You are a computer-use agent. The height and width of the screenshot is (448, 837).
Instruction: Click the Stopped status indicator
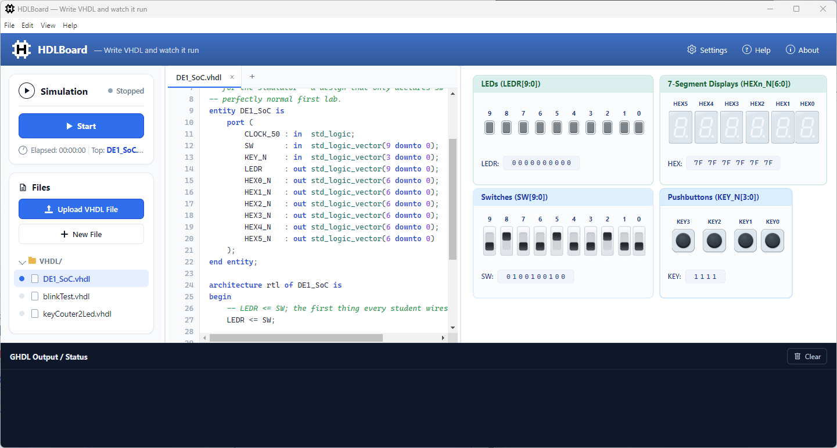(126, 91)
